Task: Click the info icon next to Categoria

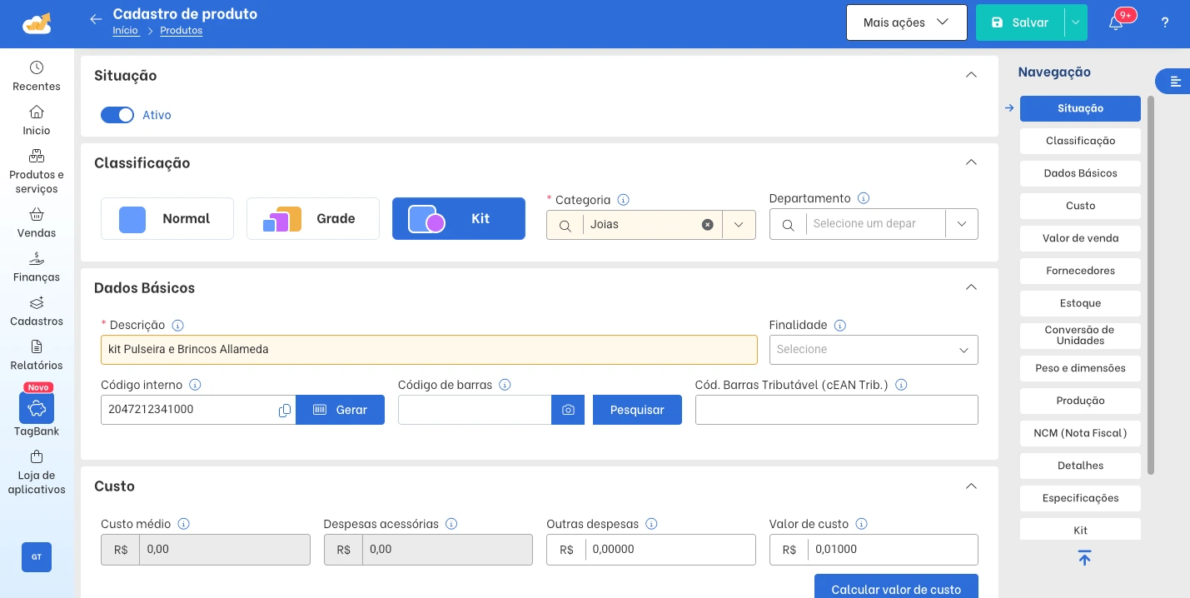Action: (x=623, y=200)
